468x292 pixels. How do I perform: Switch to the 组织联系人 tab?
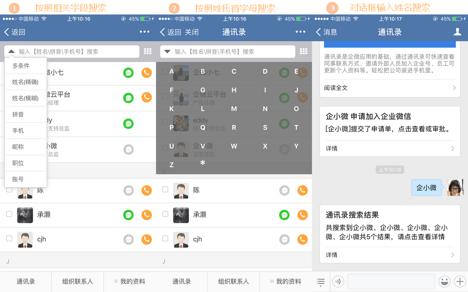(x=77, y=281)
